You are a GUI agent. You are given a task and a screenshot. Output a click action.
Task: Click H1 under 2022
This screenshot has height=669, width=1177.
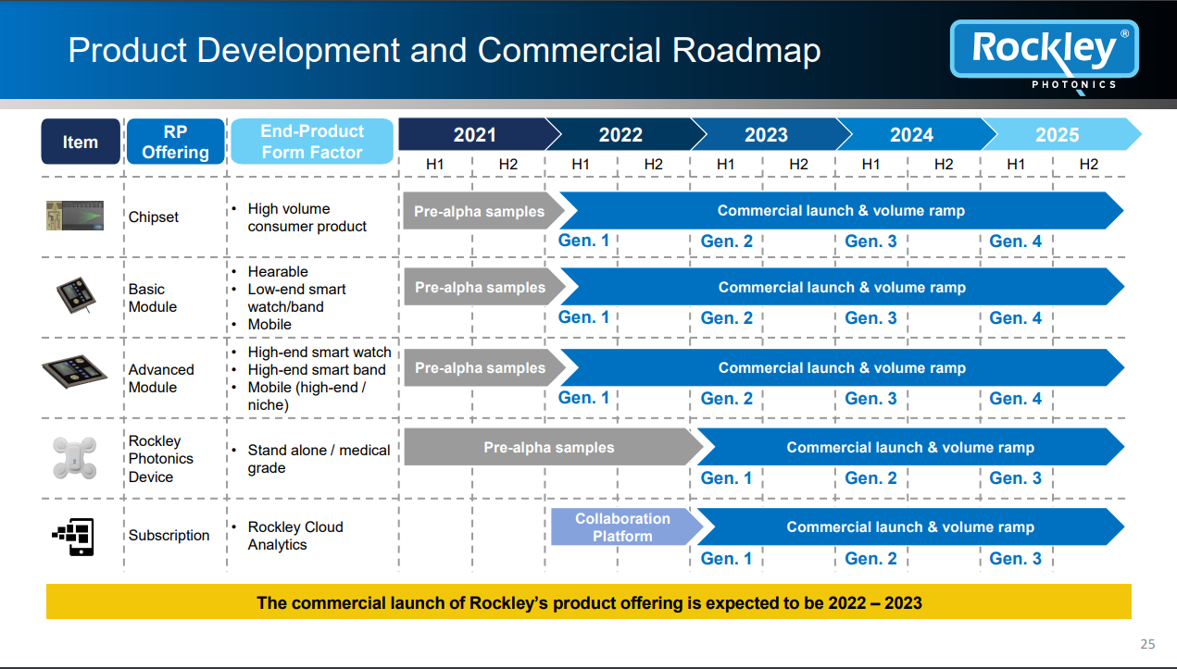click(x=581, y=165)
